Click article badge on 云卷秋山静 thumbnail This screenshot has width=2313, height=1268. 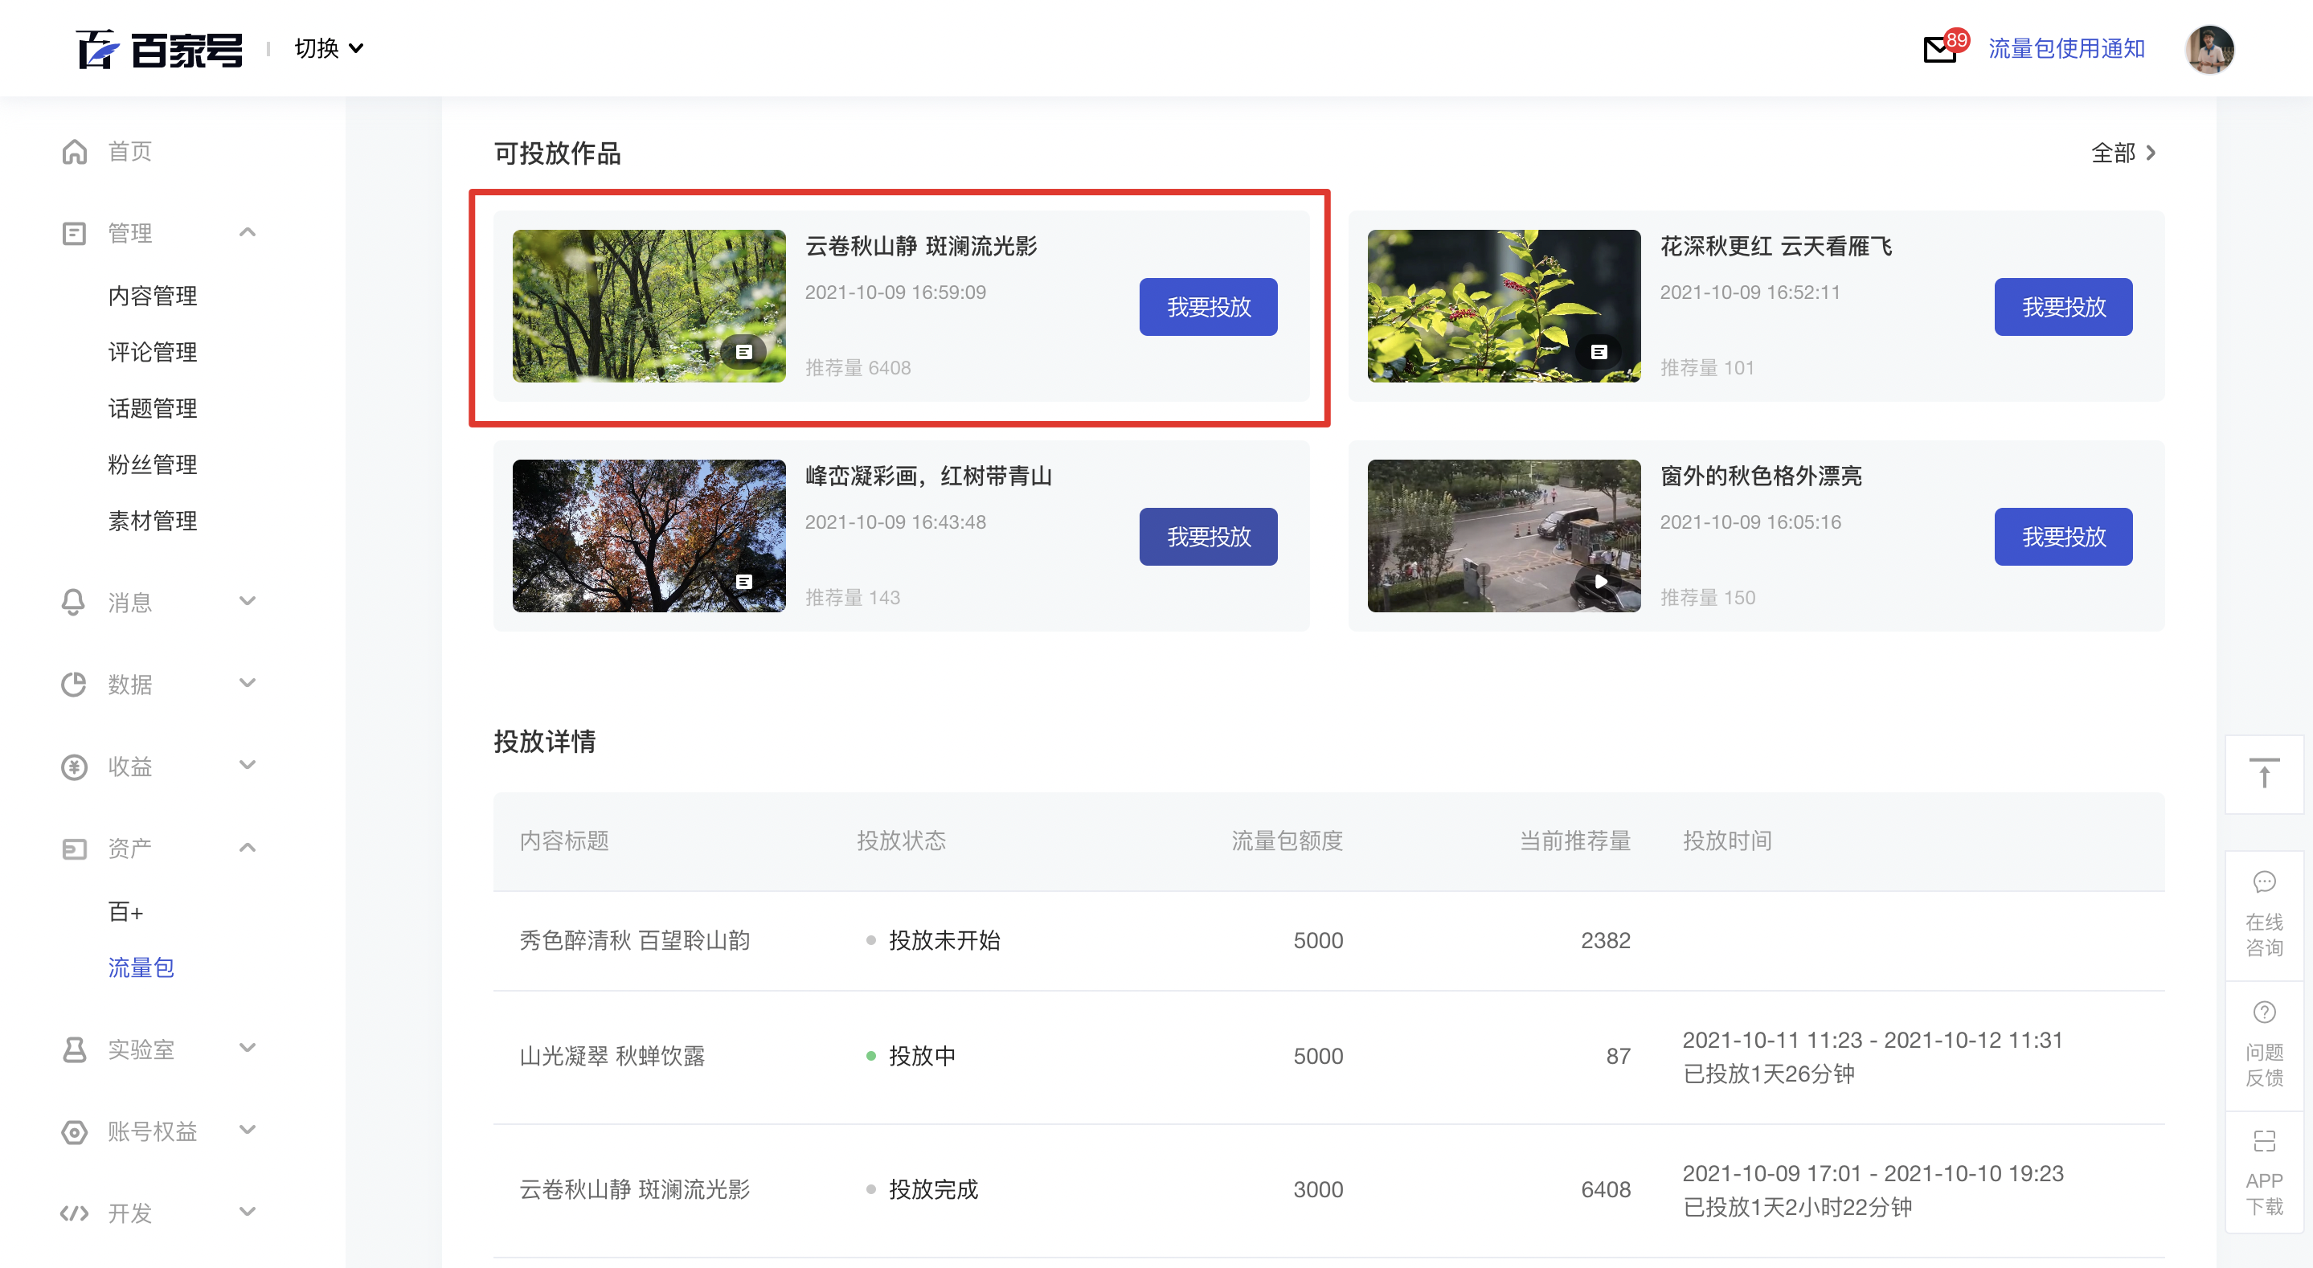point(743,352)
